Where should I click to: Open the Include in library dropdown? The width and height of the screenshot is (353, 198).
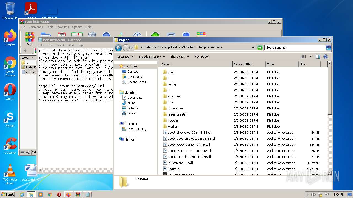tap(152, 57)
